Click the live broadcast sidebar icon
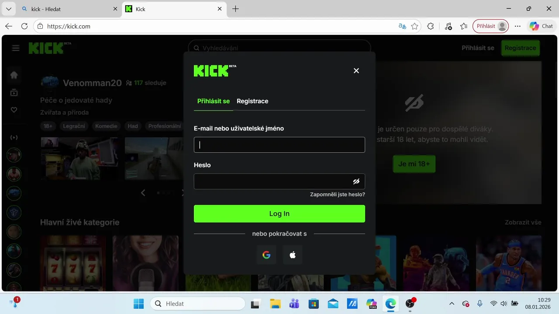Image resolution: width=559 pixels, height=314 pixels. coord(14,137)
